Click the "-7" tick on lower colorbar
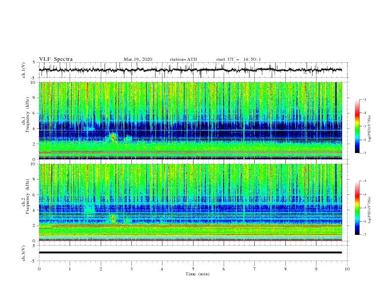The width and height of the screenshot is (391, 302). coord(364,235)
